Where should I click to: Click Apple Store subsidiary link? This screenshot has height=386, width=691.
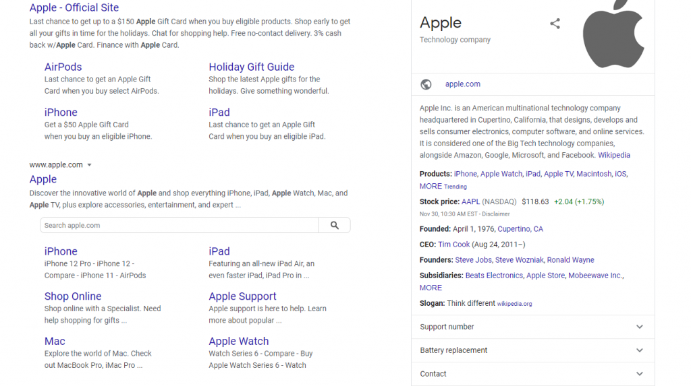(545, 276)
